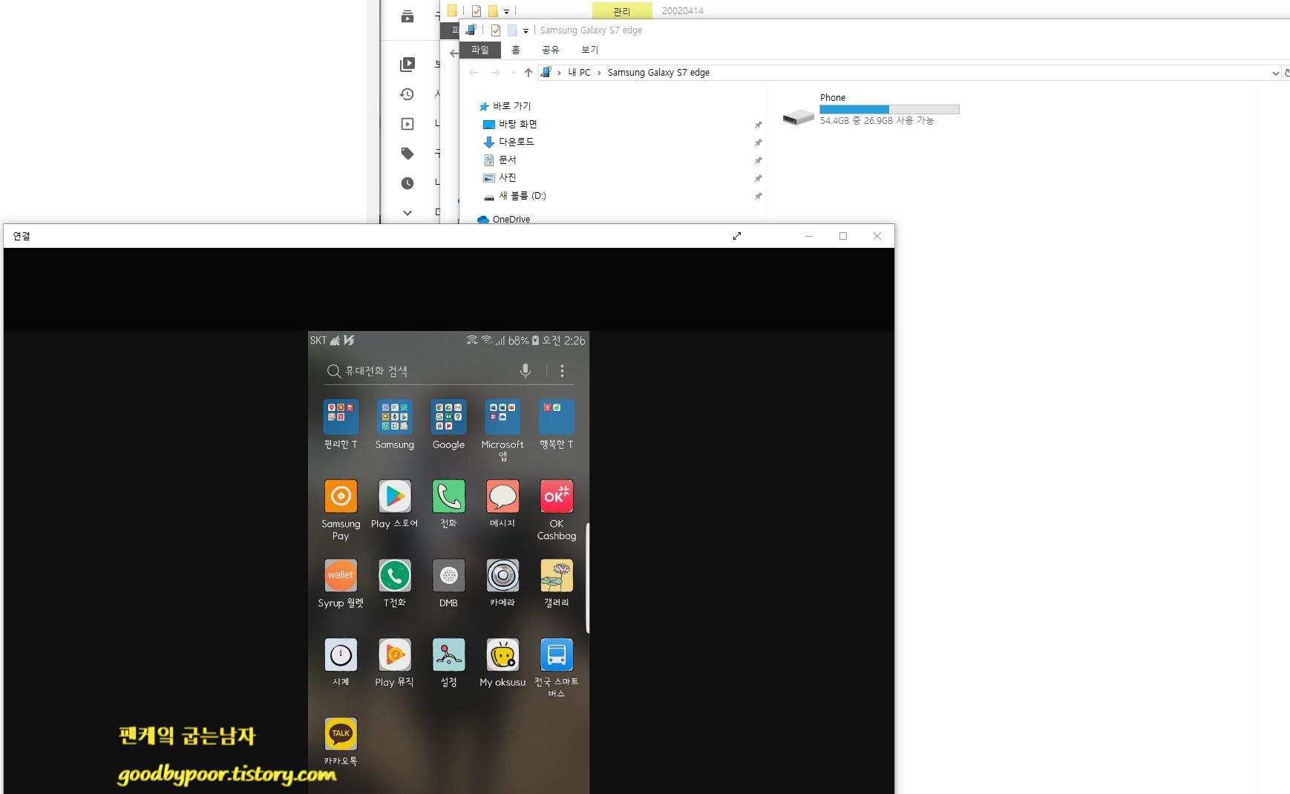The width and height of the screenshot is (1290, 794).
Task: Unpin 사진 via pin icon
Action: coord(758,178)
